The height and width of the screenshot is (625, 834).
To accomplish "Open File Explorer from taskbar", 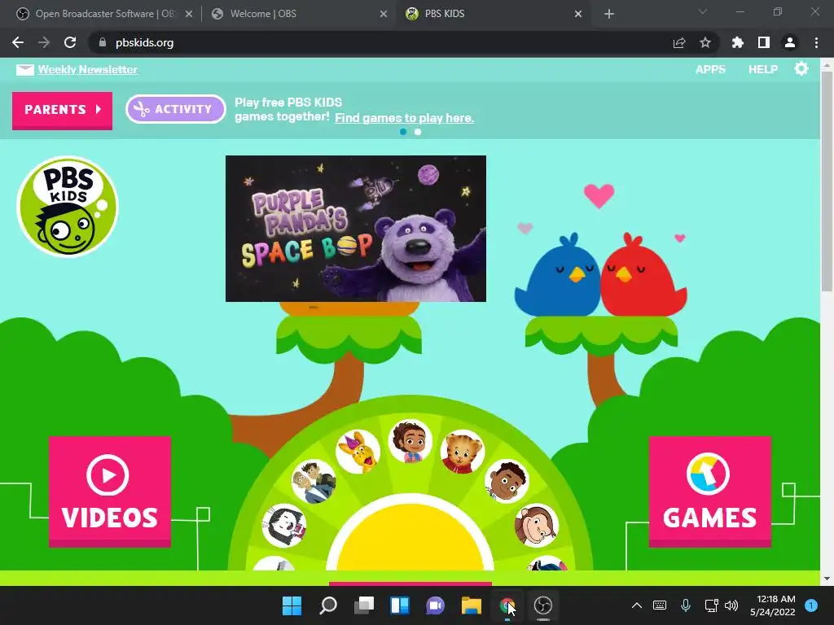I will (472, 605).
